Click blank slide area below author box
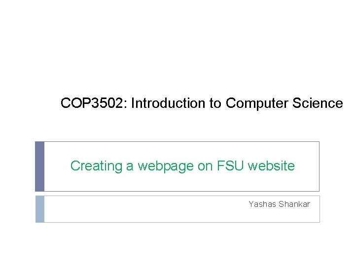The image size is (355, 266). (177, 244)
